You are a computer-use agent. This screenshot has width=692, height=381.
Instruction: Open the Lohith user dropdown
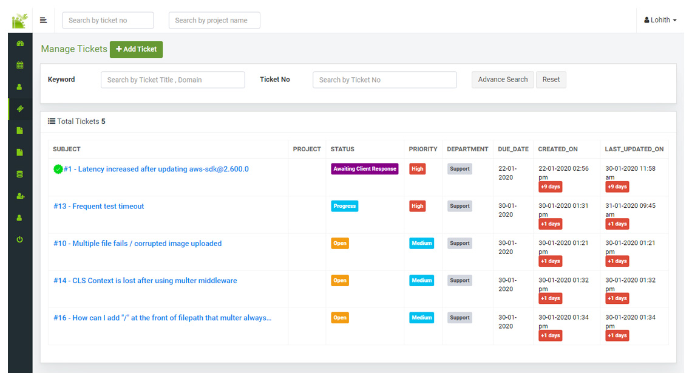pyautogui.click(x=660, y=20)
